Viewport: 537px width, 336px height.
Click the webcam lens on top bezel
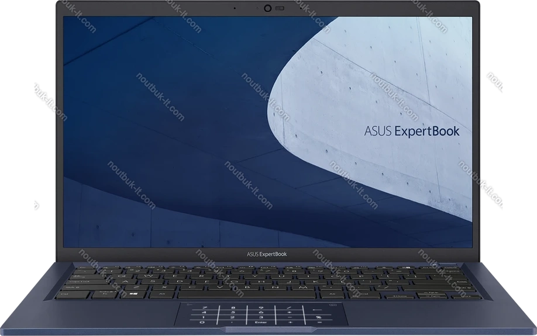(268, 9)
